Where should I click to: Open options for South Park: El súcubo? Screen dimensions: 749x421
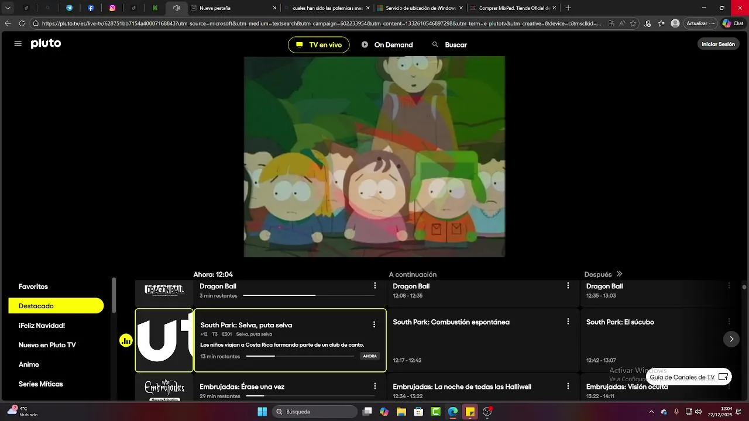click(x=729, y=322)
